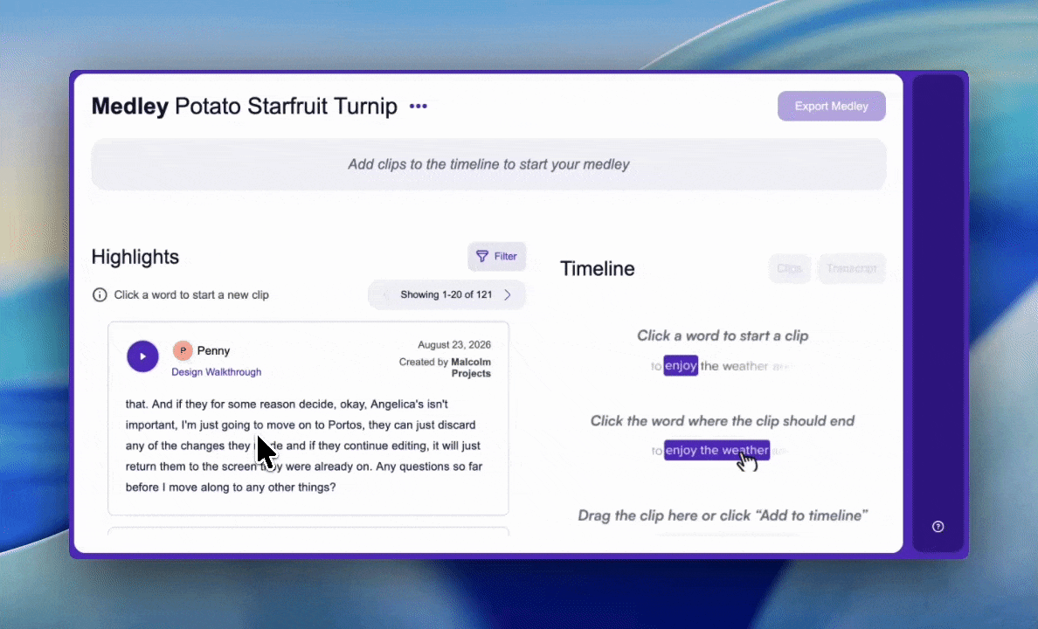Click the word "discard" in transcript
Screen dimensions: 1038x629
457,425
